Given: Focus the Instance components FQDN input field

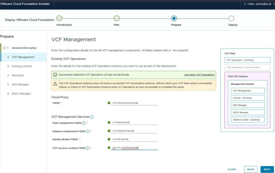Looking at the screenshot, I should (x=134, y=131).
